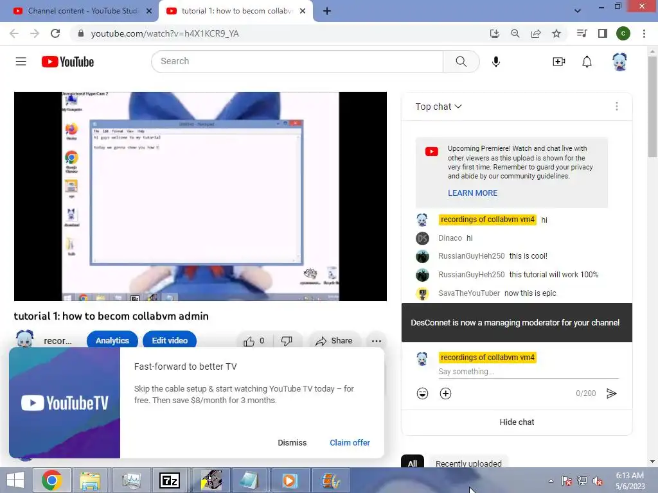The height and width of the screenshot is (493, 658).
Task: Click the install/download page icon in address bar
Action: tap(495, 33)
